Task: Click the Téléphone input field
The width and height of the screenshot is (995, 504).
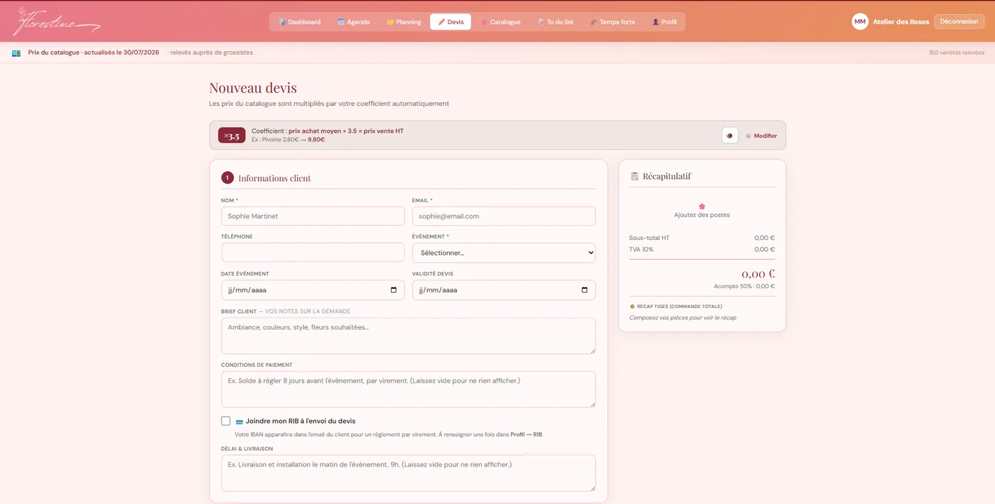Action: (313, 252)
